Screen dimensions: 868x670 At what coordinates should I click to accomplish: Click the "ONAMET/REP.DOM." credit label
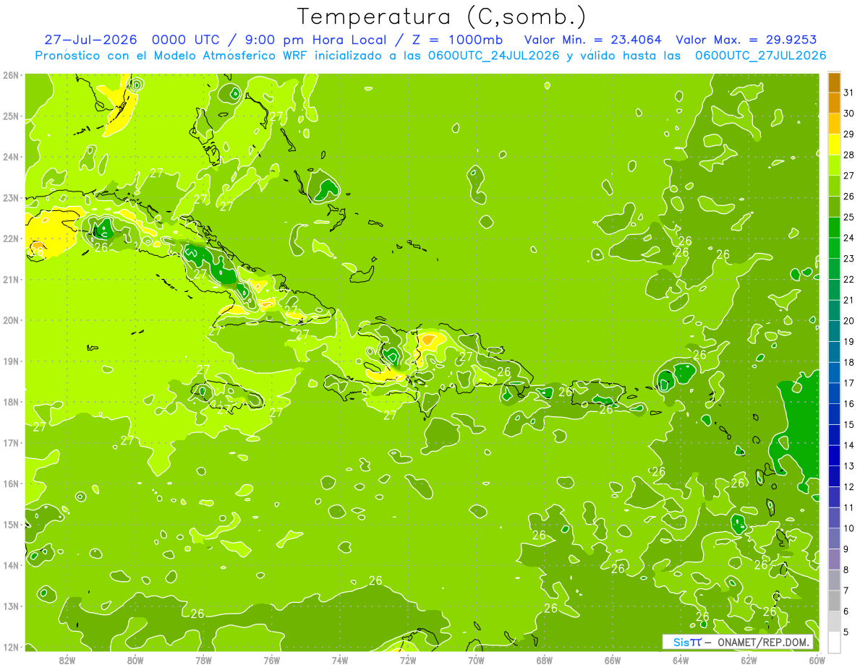(x=764, y=642)
